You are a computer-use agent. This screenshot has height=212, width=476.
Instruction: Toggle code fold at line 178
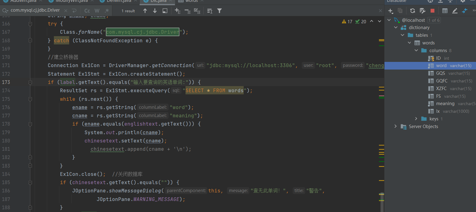coord(30,124)
